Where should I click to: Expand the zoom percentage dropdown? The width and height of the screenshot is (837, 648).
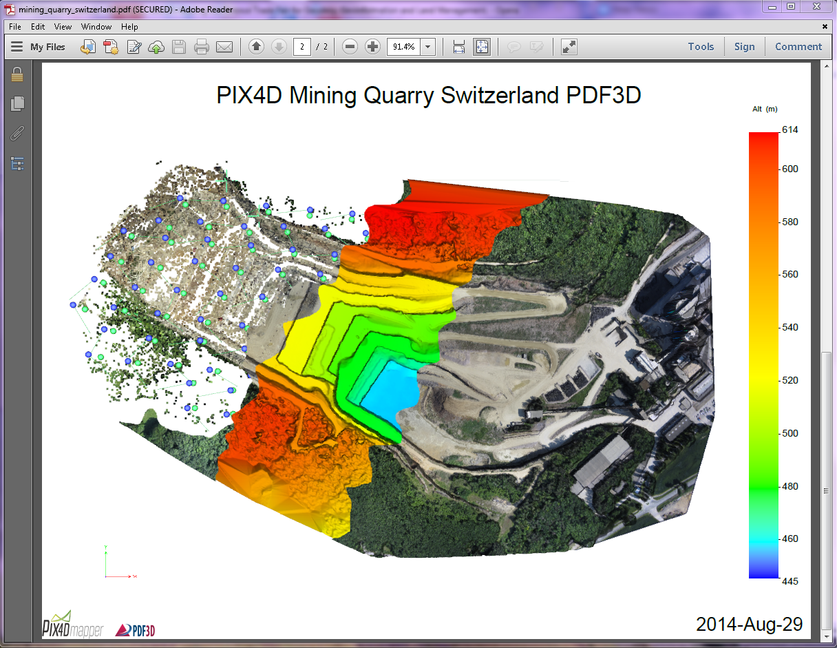point(428,47)
